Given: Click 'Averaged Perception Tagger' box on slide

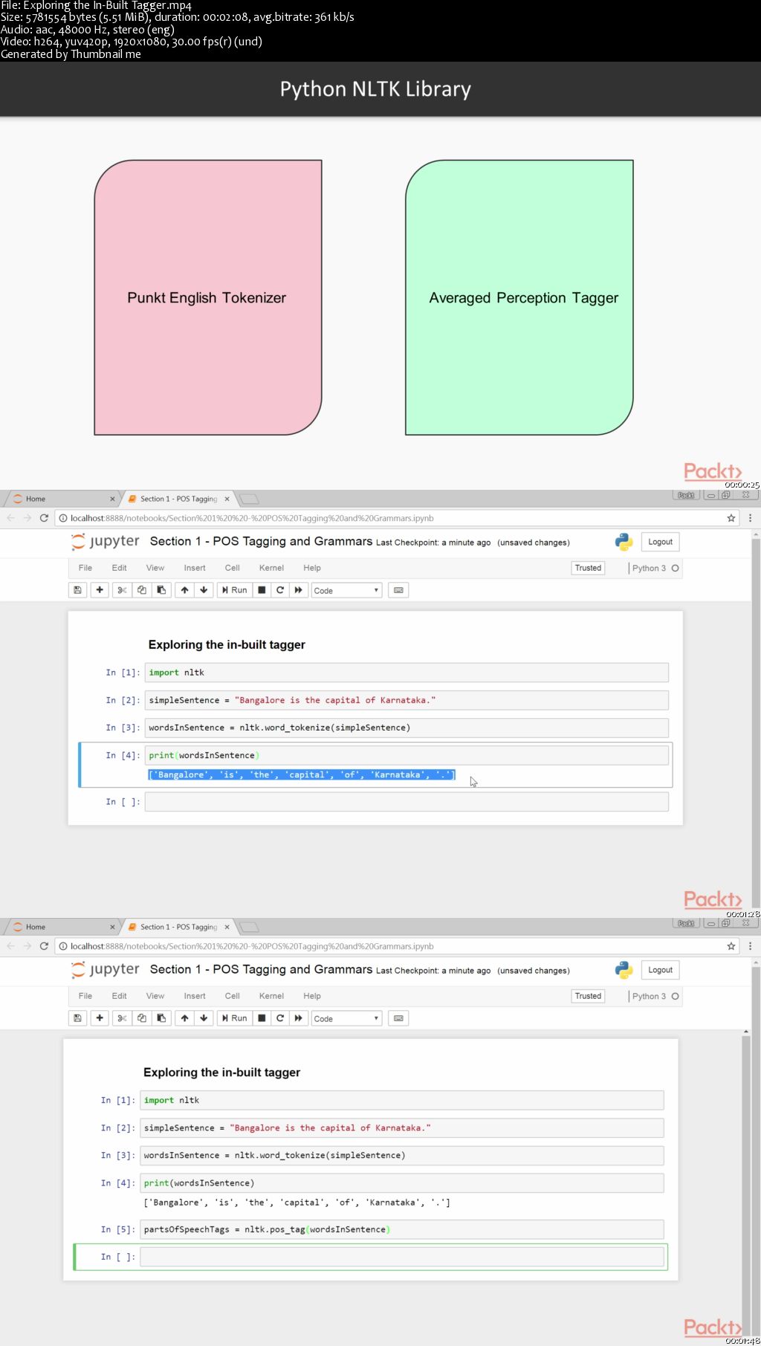Looking at the screenshot, I should [x=519, y=297].
